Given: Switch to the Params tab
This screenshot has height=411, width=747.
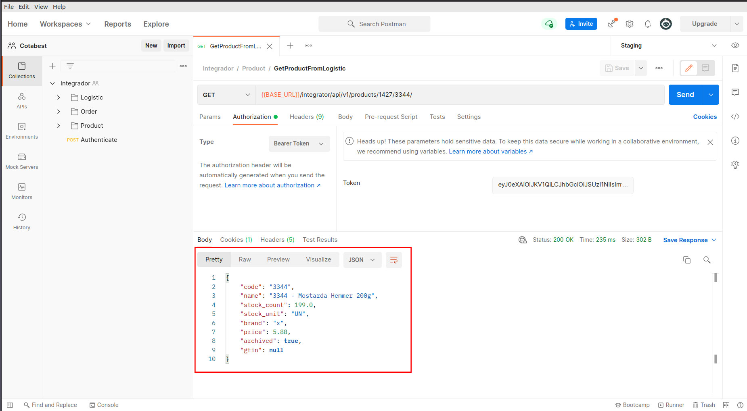Looking at the screenshot, I should [210, 117].
